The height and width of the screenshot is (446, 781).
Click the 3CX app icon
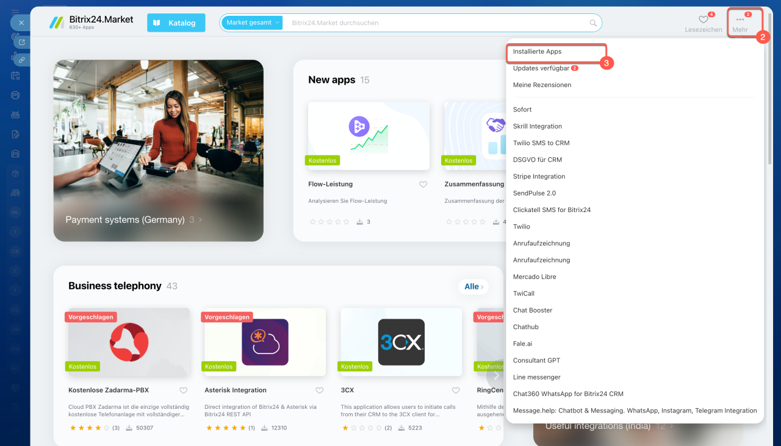[x=401, y=342]
